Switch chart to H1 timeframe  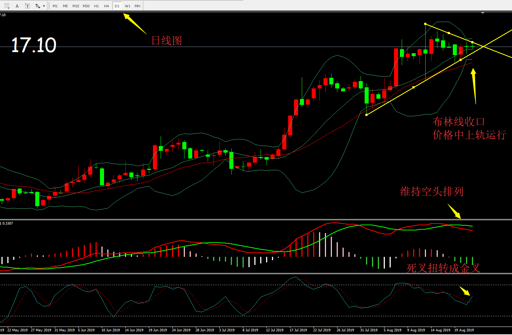96,6
